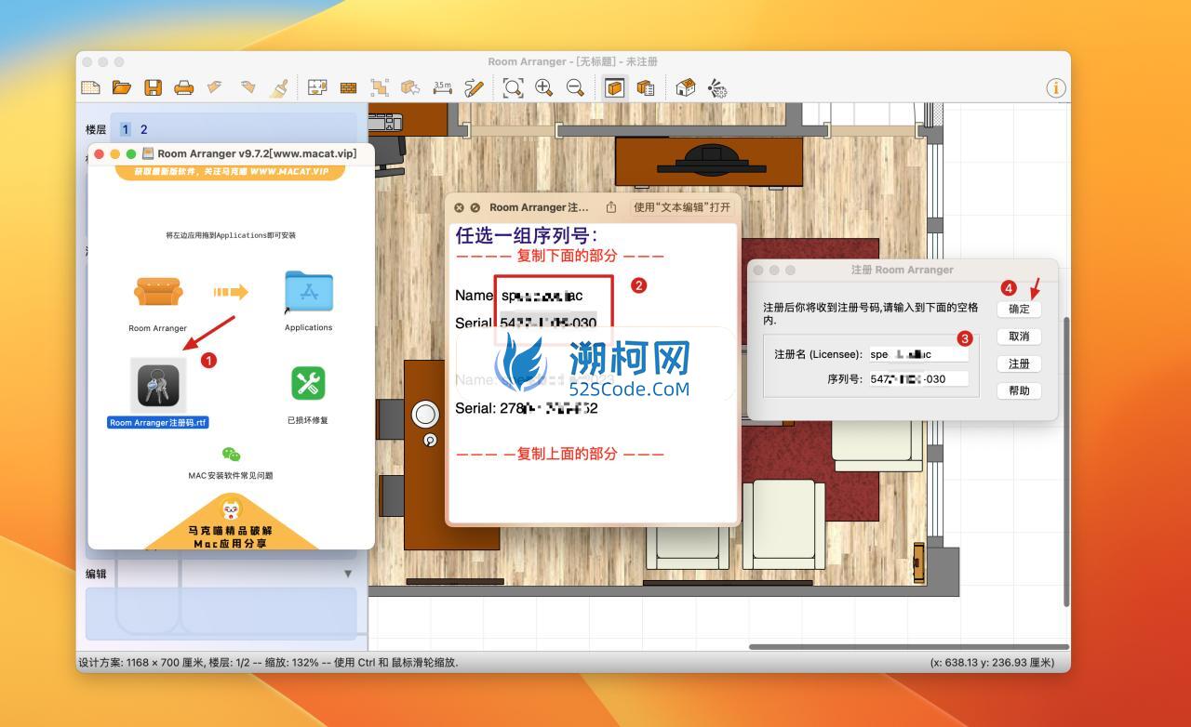Create a new project with the New icon
This screenshot has height=727, width=1191.
coord(90,87)
